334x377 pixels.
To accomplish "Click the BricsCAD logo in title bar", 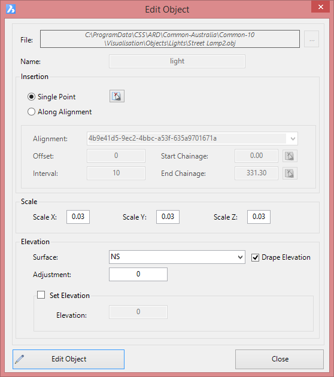I will pyautogui.click(x=11, y=9).
